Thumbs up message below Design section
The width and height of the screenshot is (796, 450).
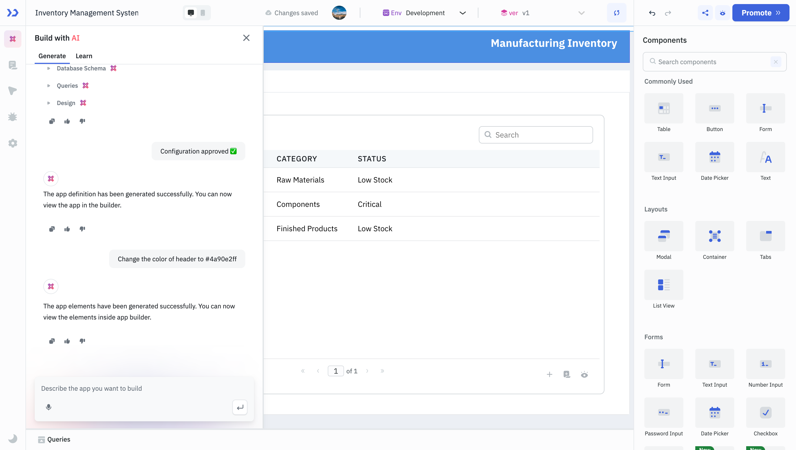(67, 121)
